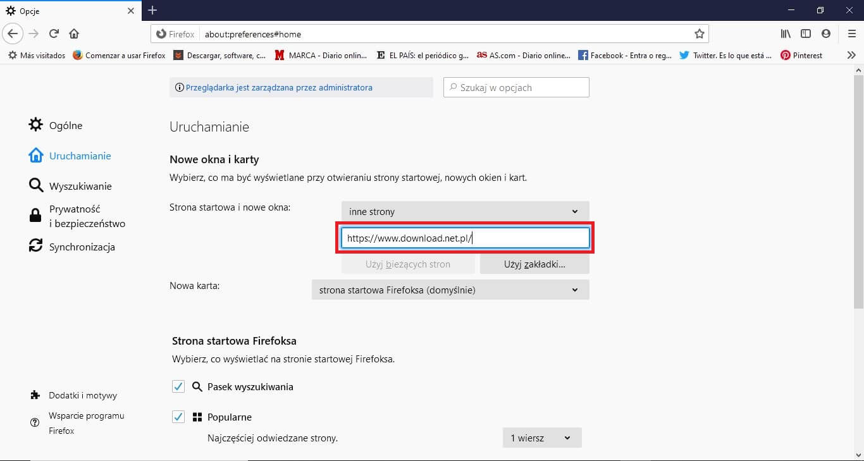This screenshot has height=461, width=864.
Task: Open the Descargar, software bookmark
Action: (219, 56)
